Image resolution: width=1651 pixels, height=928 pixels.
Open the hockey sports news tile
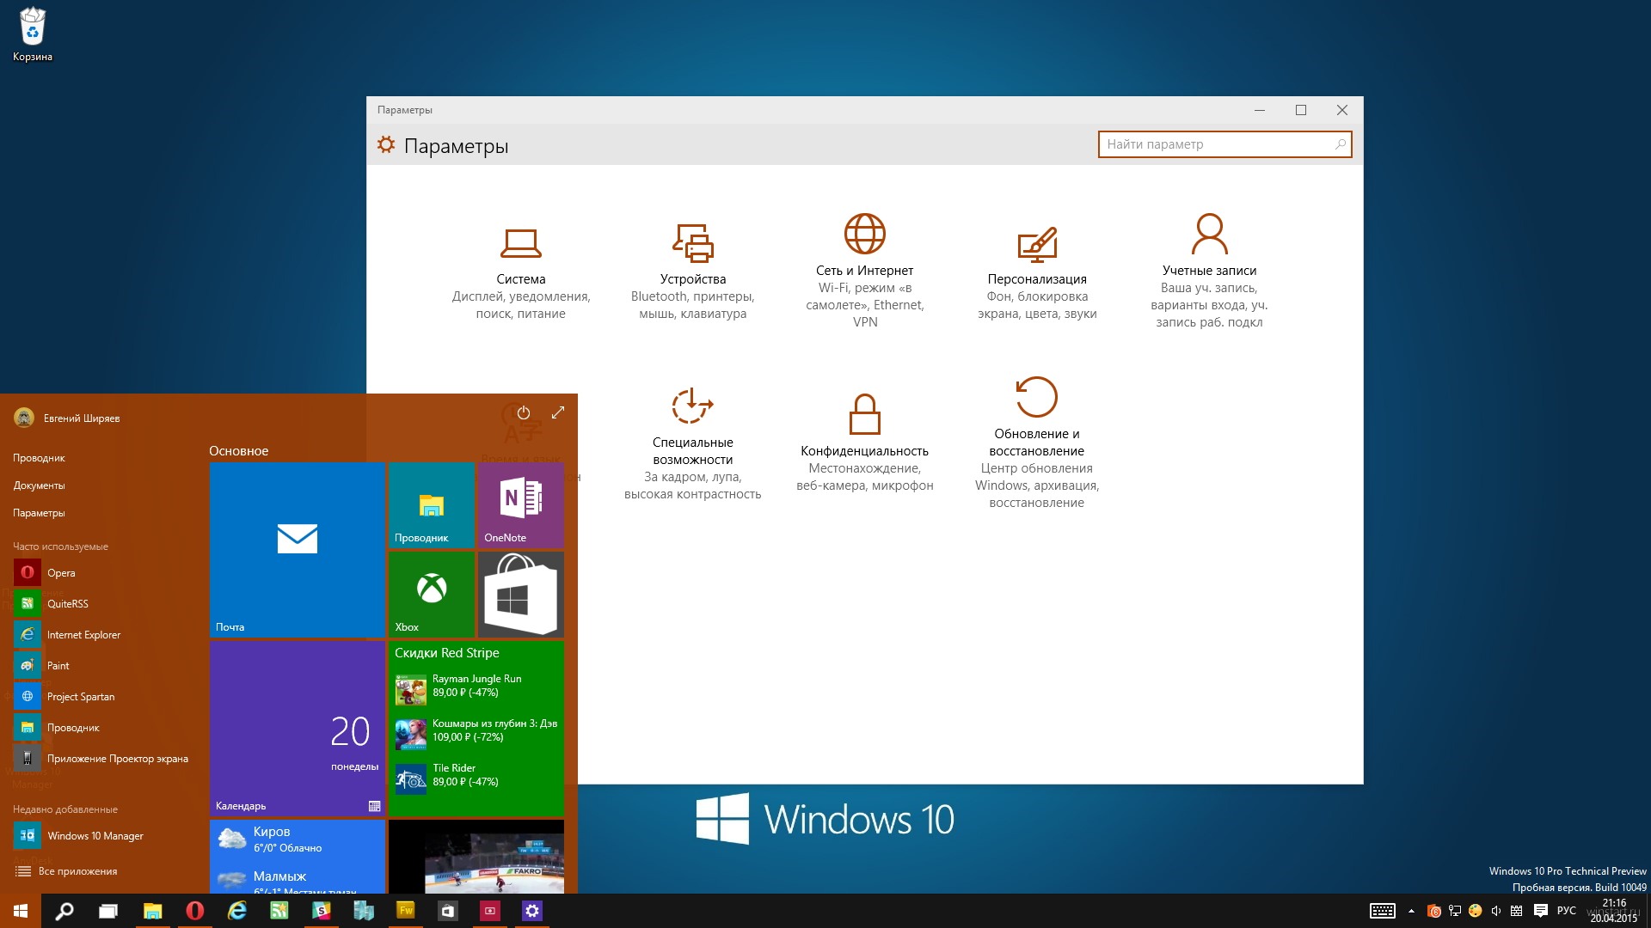(476, 857)
